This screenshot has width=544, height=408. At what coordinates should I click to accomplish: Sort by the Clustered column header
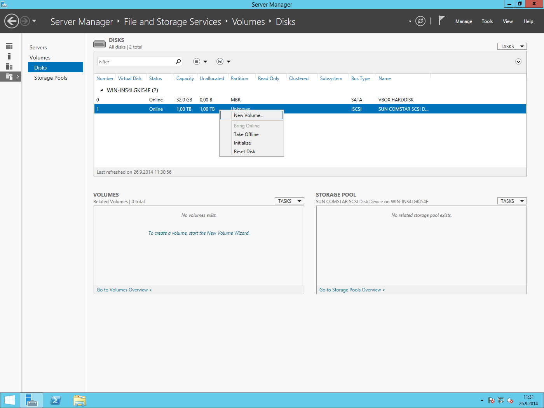[299, 78]
